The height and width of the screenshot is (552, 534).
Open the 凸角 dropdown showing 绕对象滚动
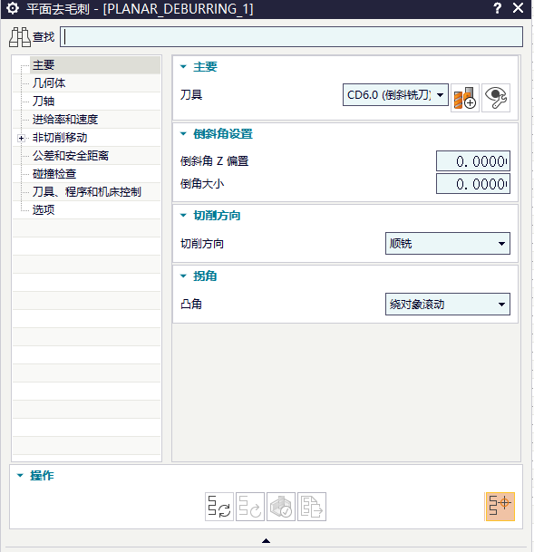click(x=447, y=305)
